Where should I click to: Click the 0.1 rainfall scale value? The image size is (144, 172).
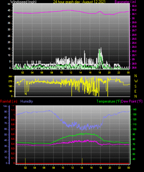tap(13, 158)
